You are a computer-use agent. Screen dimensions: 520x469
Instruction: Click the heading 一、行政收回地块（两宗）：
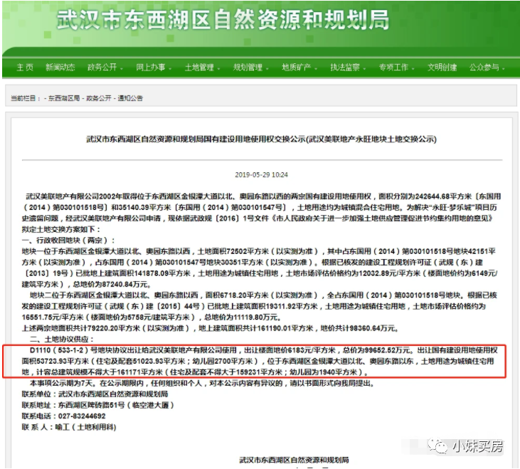tap(68, 240)
